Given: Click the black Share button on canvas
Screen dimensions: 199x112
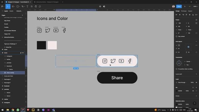Looking at the screenshot, I should (117, 78).
